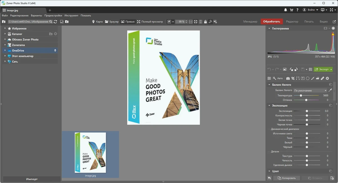Collapse the Экспозиция section
The image size is (338, 183).
pyautogui.click(x=269, y=106)
